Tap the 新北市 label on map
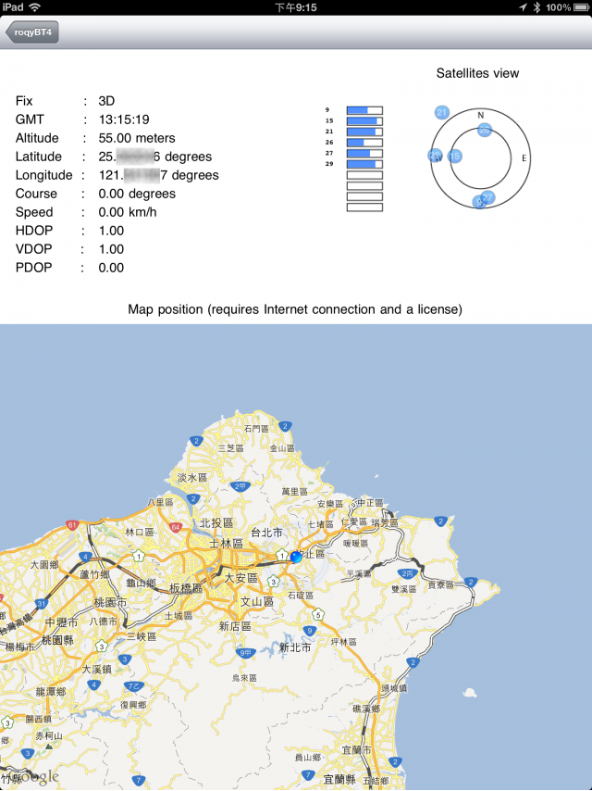The height and width of the screenshot is (791, 592). pos(295,647)
